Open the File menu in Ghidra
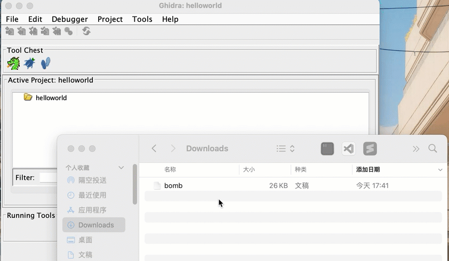 click(12, 19)
